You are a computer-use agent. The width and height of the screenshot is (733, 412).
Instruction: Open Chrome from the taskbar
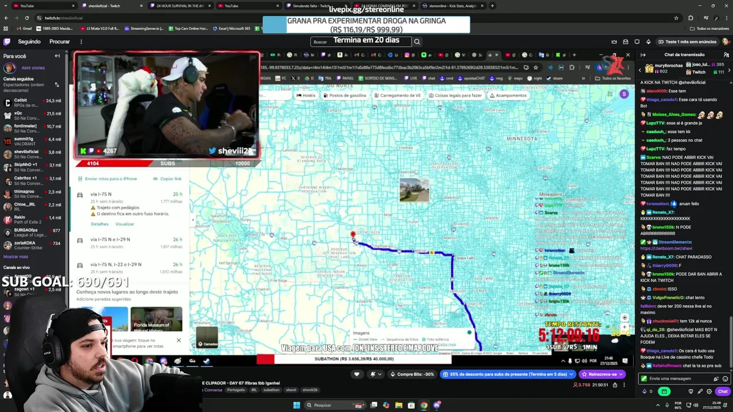pyautogui.click(x=424, y=405)
